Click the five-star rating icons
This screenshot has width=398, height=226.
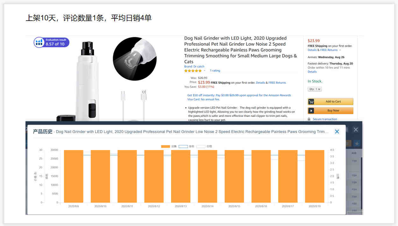point(193,71)
